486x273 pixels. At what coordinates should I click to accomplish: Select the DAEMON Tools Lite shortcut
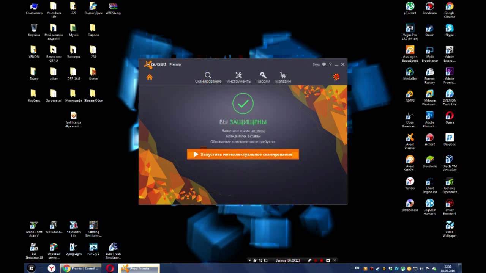tap(449, 98)
